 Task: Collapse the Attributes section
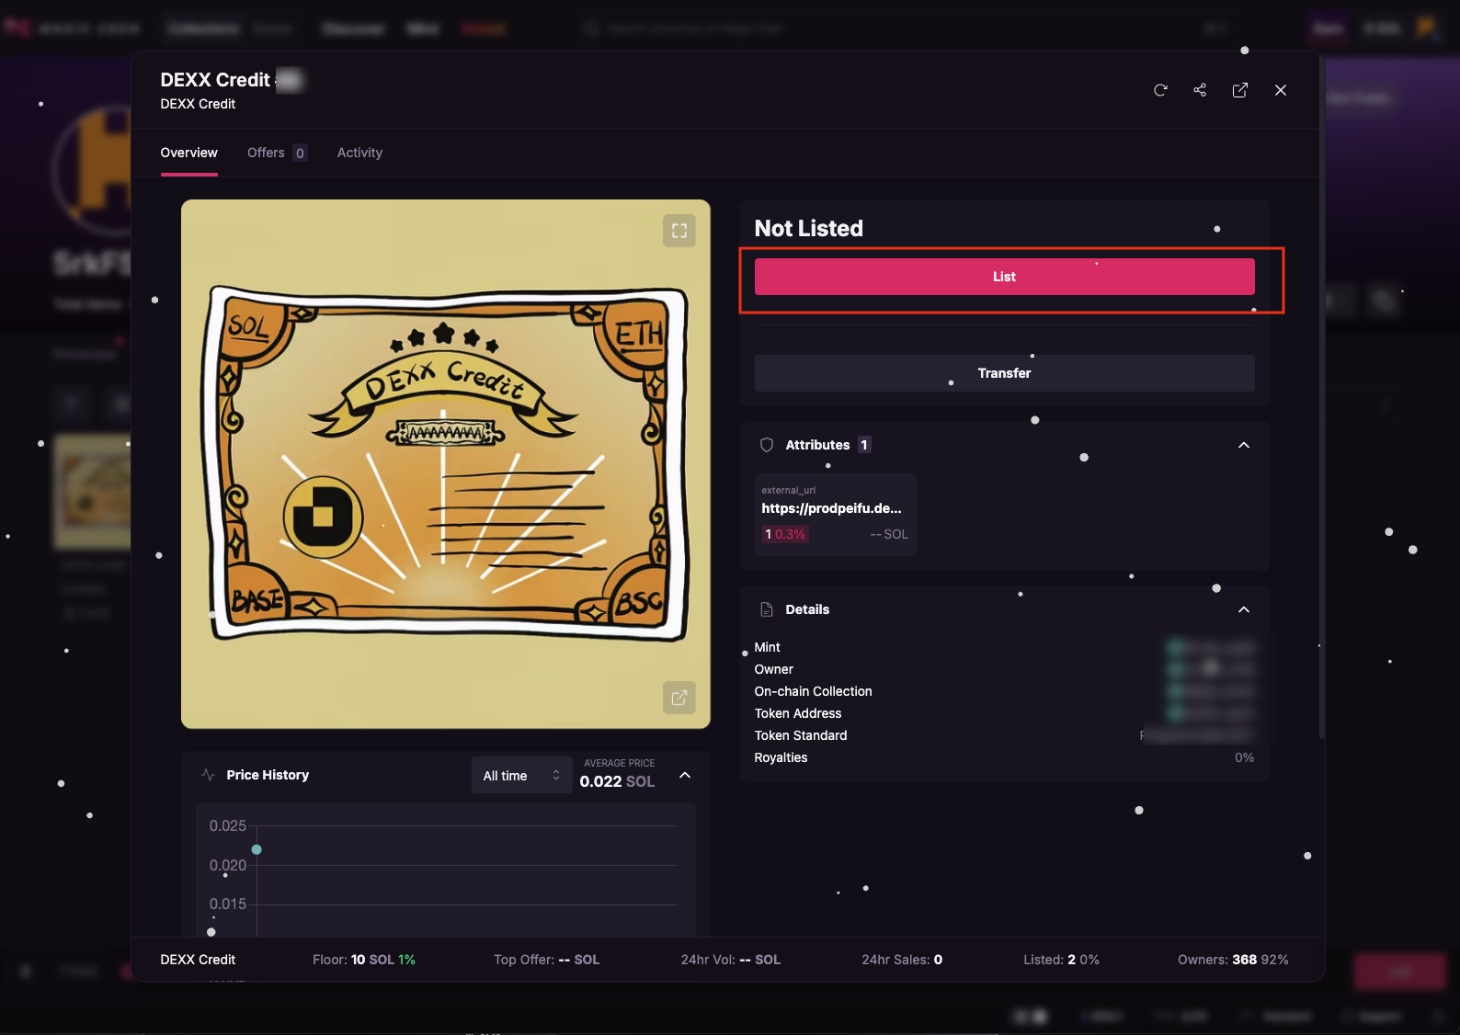(1244, 445)
